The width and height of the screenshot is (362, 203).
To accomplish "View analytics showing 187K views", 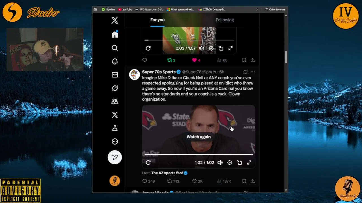I will pyautogui.click(x=224, y=181).
